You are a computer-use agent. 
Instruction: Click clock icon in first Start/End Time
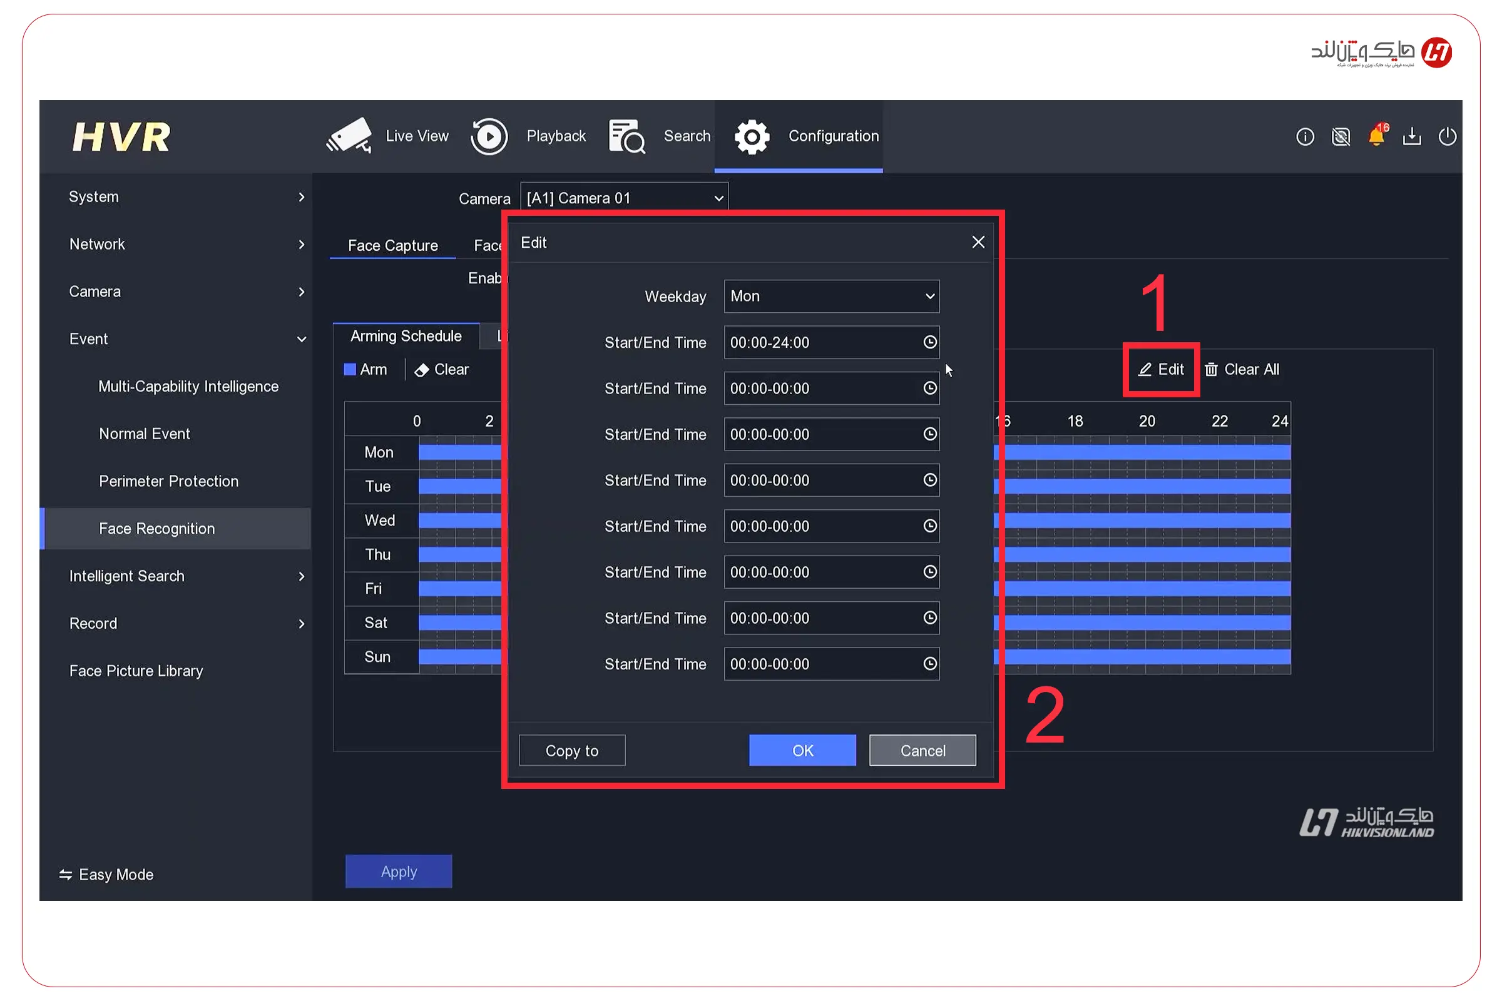pos(930,342)
